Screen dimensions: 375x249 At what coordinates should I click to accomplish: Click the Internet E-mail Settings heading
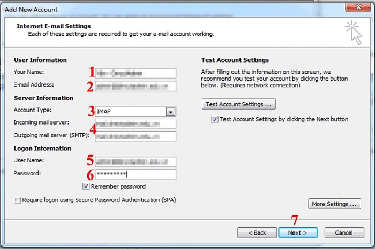pos(54,26)
